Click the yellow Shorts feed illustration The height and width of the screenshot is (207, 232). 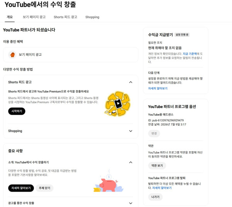118,104
